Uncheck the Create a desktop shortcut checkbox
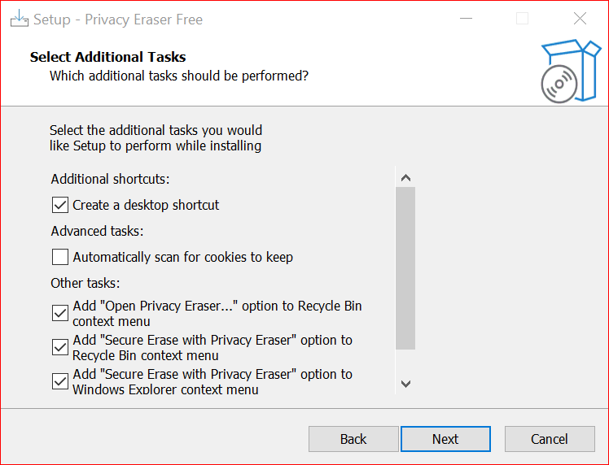This screenshot has width=609, height=465. point(60,205)
